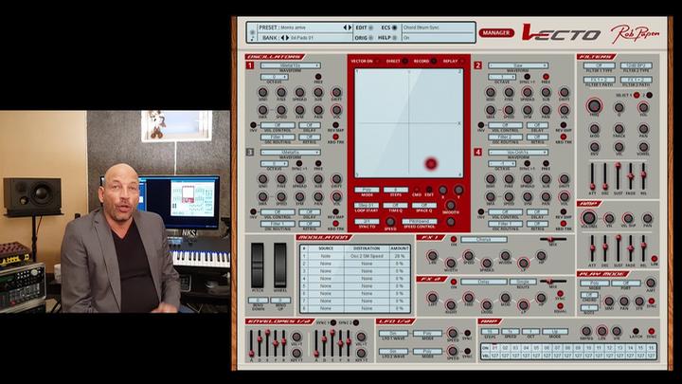Open Oscillator 4 waveform dropdown
The height and width of the screenshot is (384, 682).
[517, 153]
